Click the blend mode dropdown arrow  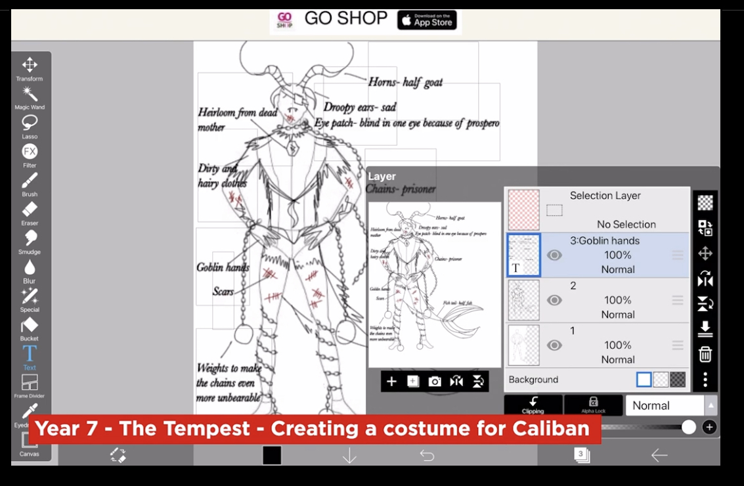click(x=711, y=406)
